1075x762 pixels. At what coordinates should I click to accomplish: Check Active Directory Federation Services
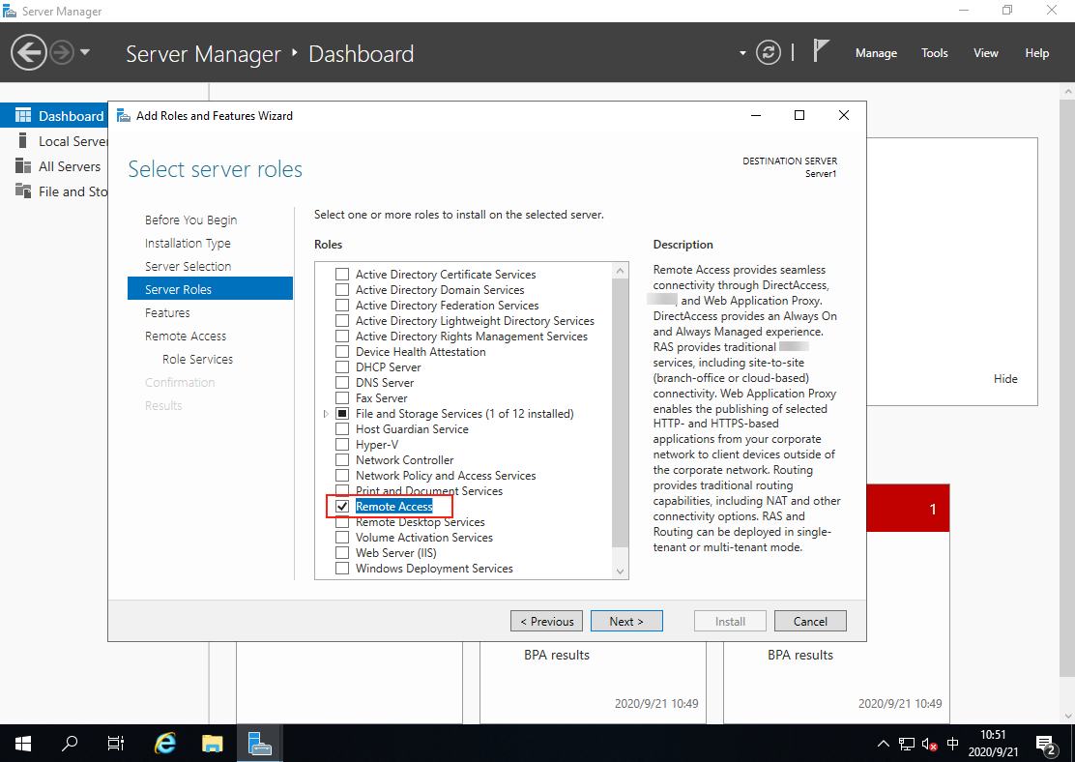342,306
